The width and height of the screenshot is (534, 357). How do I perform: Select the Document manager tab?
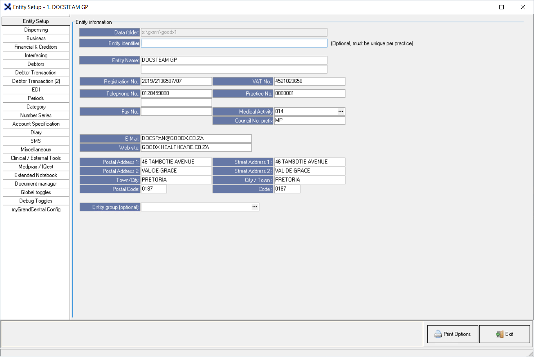pyautogui.click(x=36, y=184)
